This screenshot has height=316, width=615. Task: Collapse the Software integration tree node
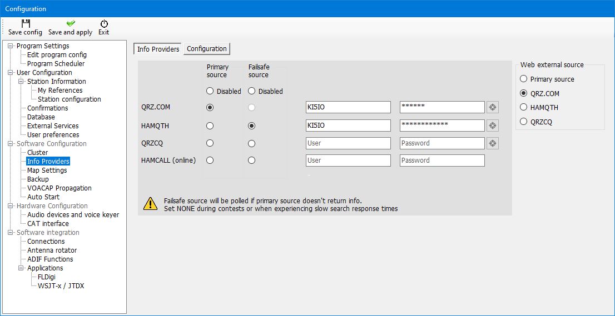point(11,233)
